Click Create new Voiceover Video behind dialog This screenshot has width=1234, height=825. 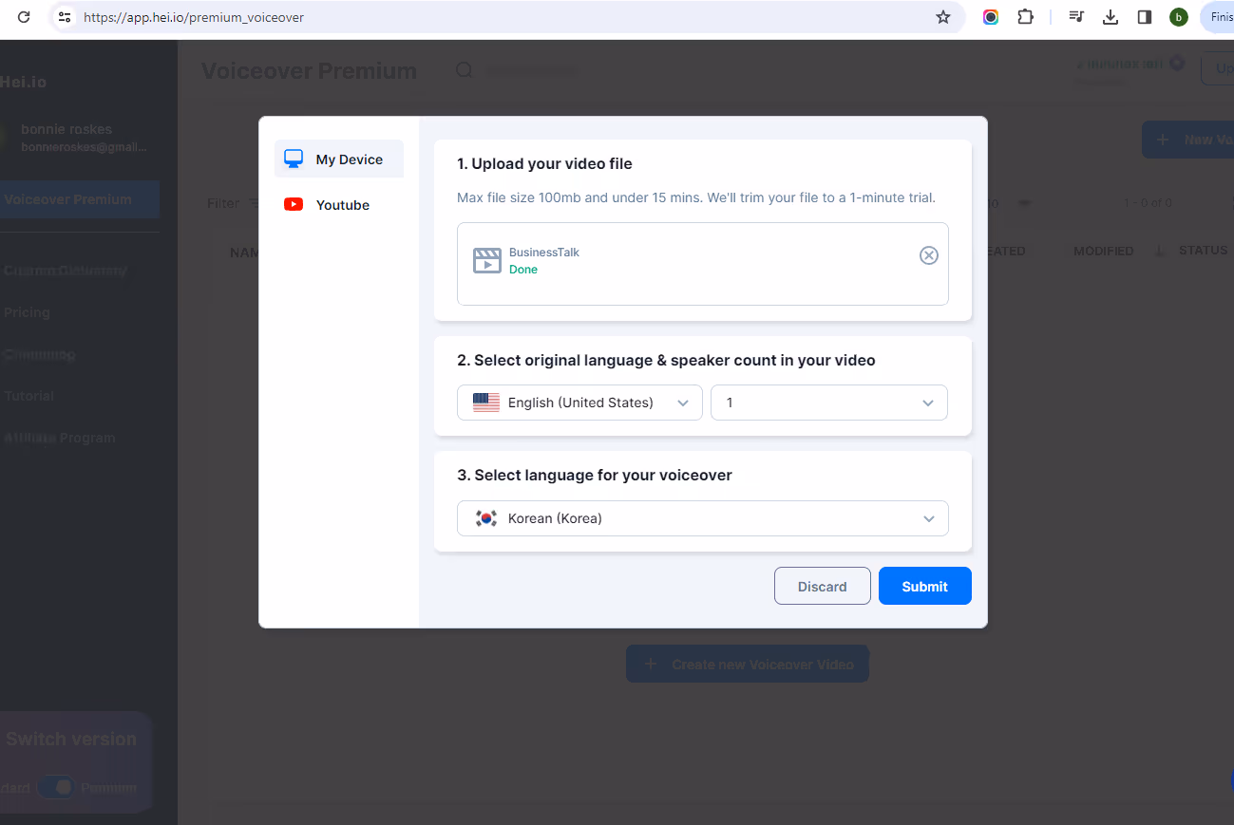(x=748, y=664)
